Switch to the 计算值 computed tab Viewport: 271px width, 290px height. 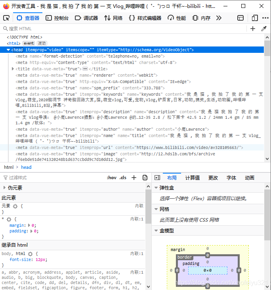[193, 178]
